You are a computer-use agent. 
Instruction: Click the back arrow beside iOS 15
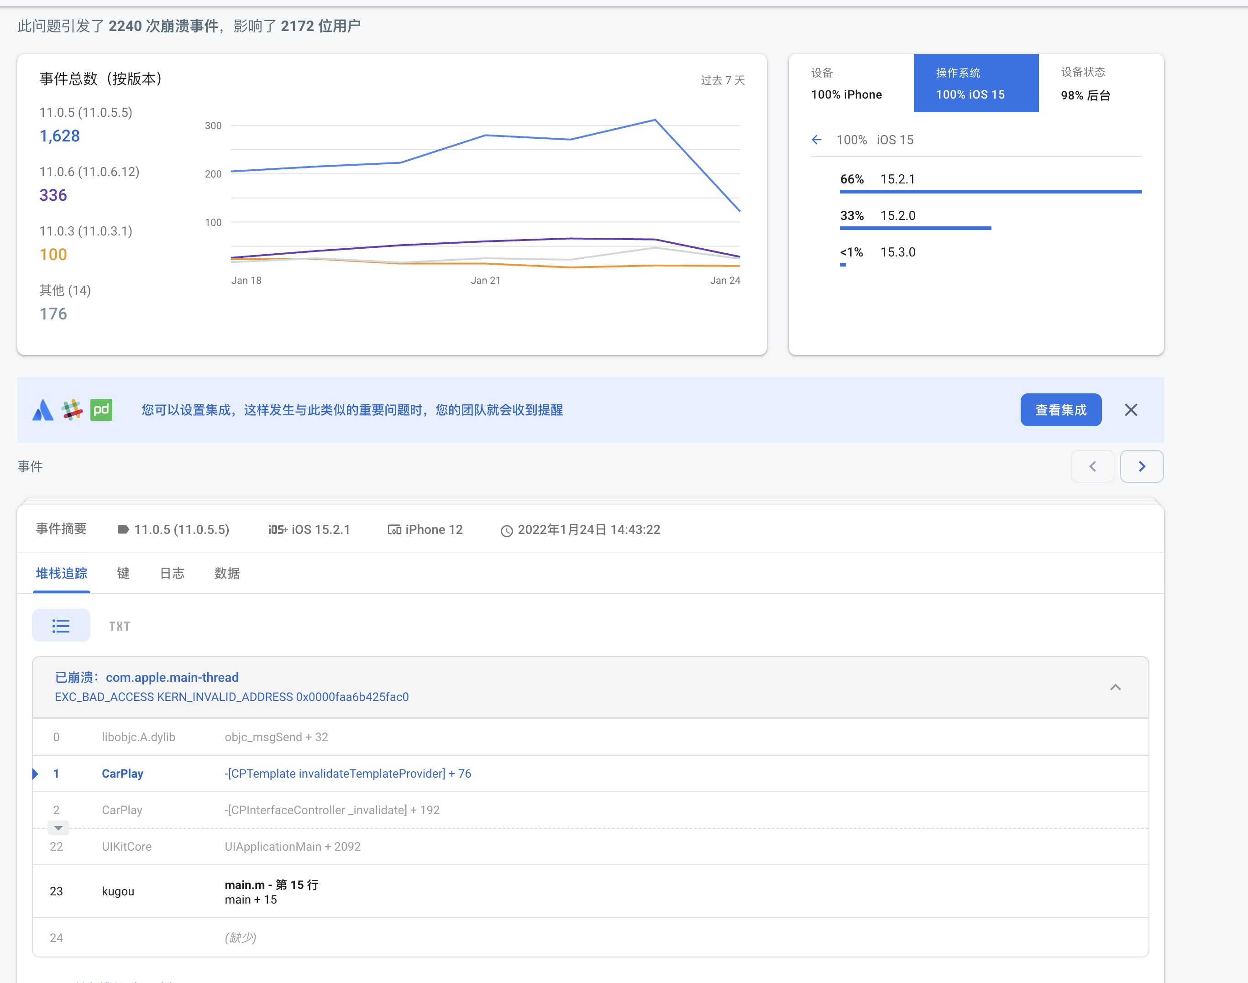click(816, 140)
